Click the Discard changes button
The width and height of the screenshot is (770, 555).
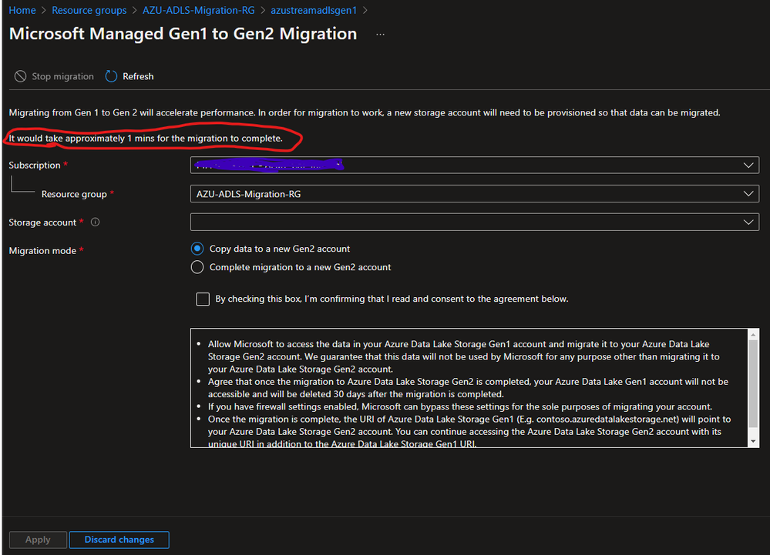click(119, 540)
